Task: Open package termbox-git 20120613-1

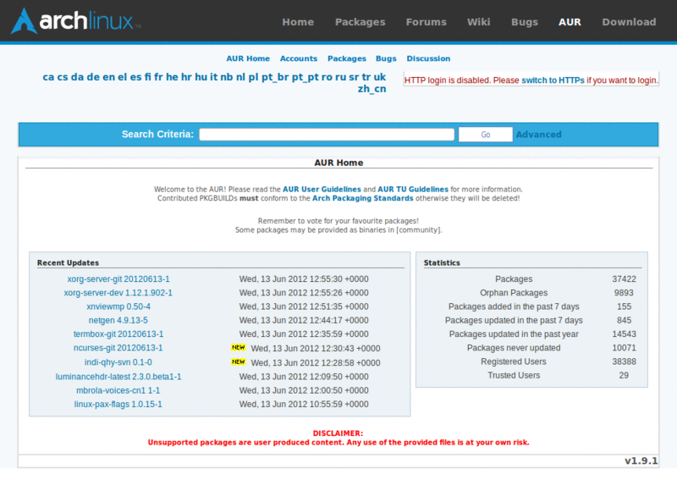Action: click(118, 334)
